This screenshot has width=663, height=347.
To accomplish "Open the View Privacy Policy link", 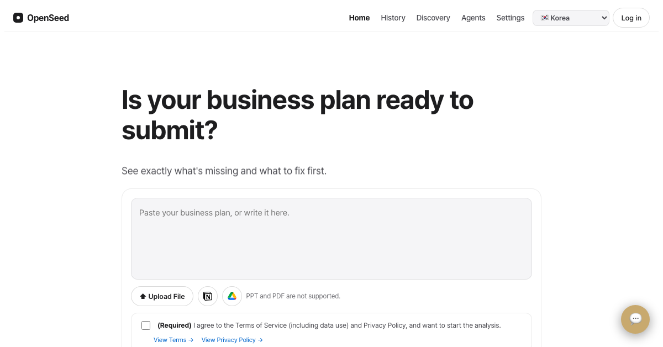I will point(232,340).
